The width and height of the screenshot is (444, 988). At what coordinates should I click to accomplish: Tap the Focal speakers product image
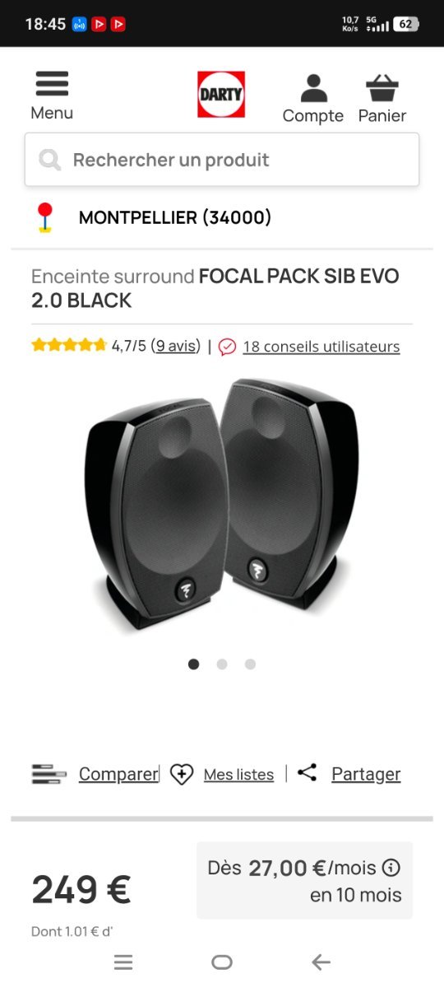coord(222,506)
